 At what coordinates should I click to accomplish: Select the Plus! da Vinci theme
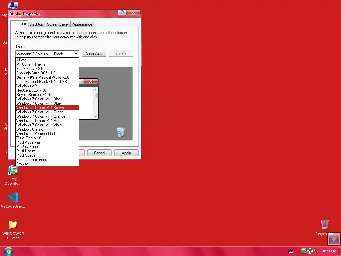click(x=47, y=147)
